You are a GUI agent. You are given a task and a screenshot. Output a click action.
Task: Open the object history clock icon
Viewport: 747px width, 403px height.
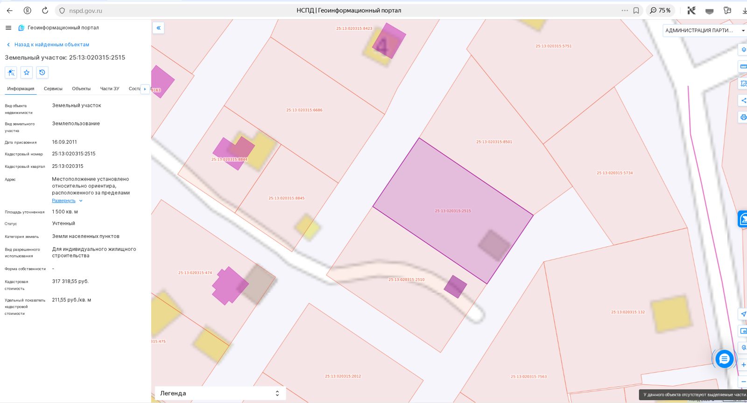coord(42,72)
